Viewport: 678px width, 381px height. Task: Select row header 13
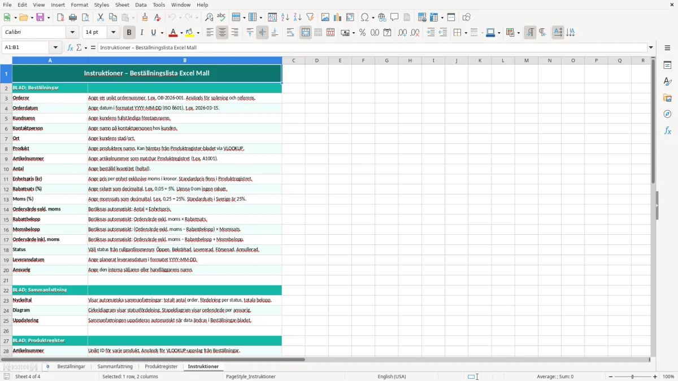click(6, 199)
